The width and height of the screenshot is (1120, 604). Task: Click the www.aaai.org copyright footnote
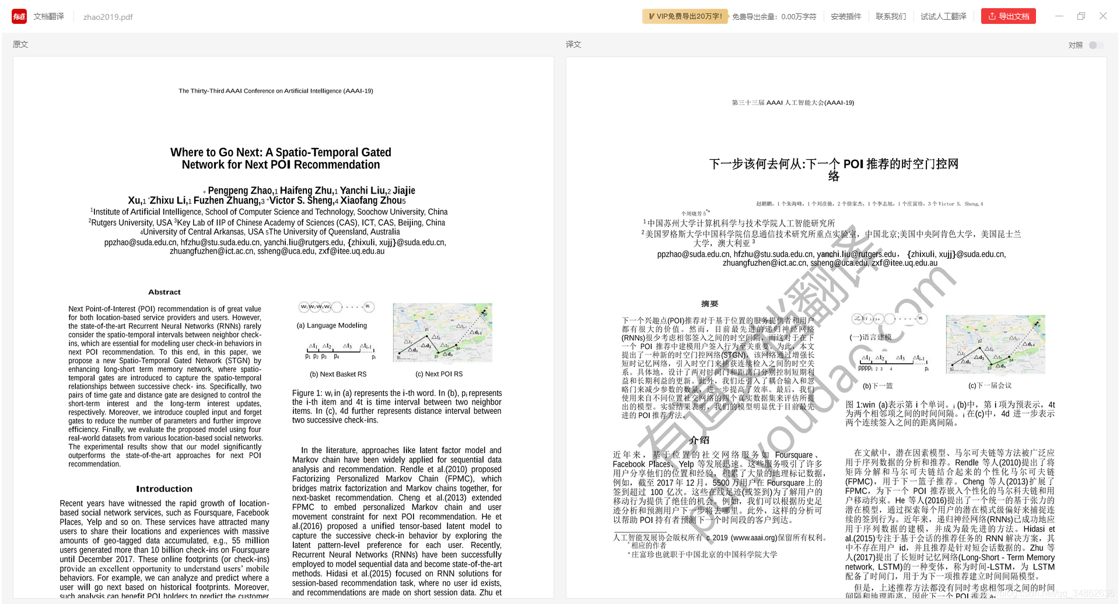point(720,538)
